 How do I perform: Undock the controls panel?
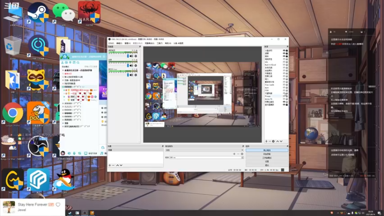(287, 146)
